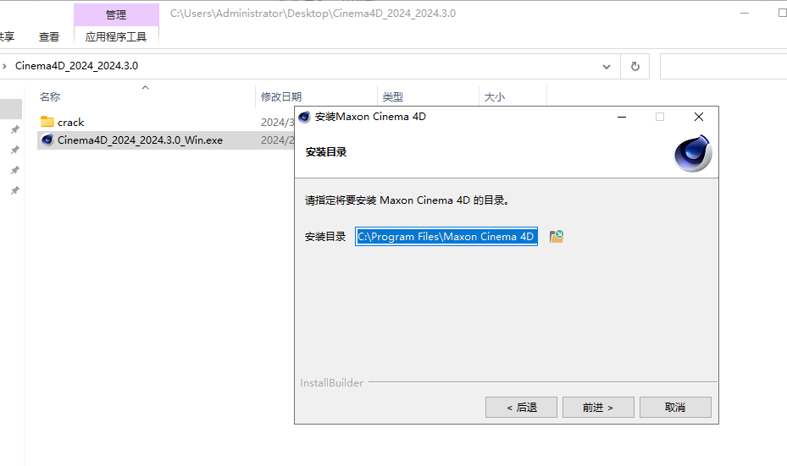Screen dimensions: 787x466
Task: Click the first pin icon in navigation pane
Action: pos(15,129)
